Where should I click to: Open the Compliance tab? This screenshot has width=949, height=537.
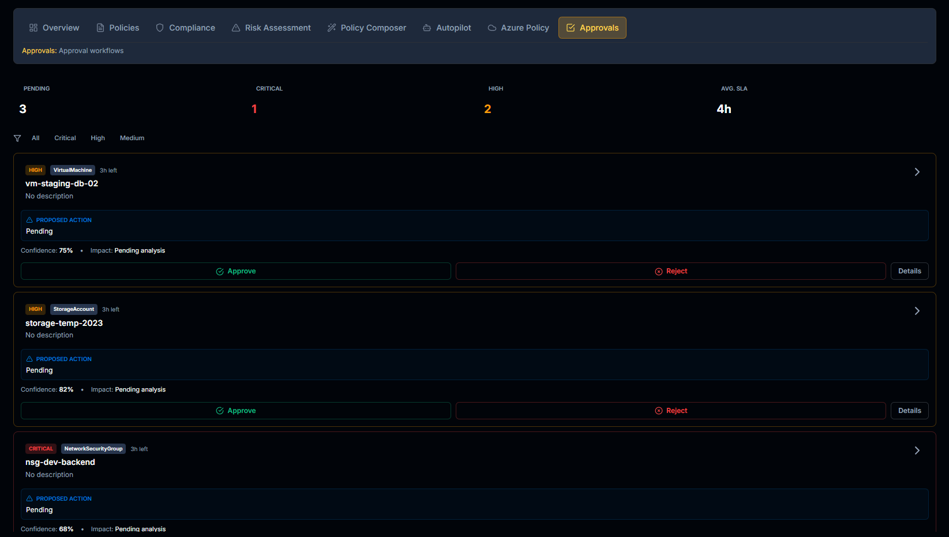[x=185, y=28]
